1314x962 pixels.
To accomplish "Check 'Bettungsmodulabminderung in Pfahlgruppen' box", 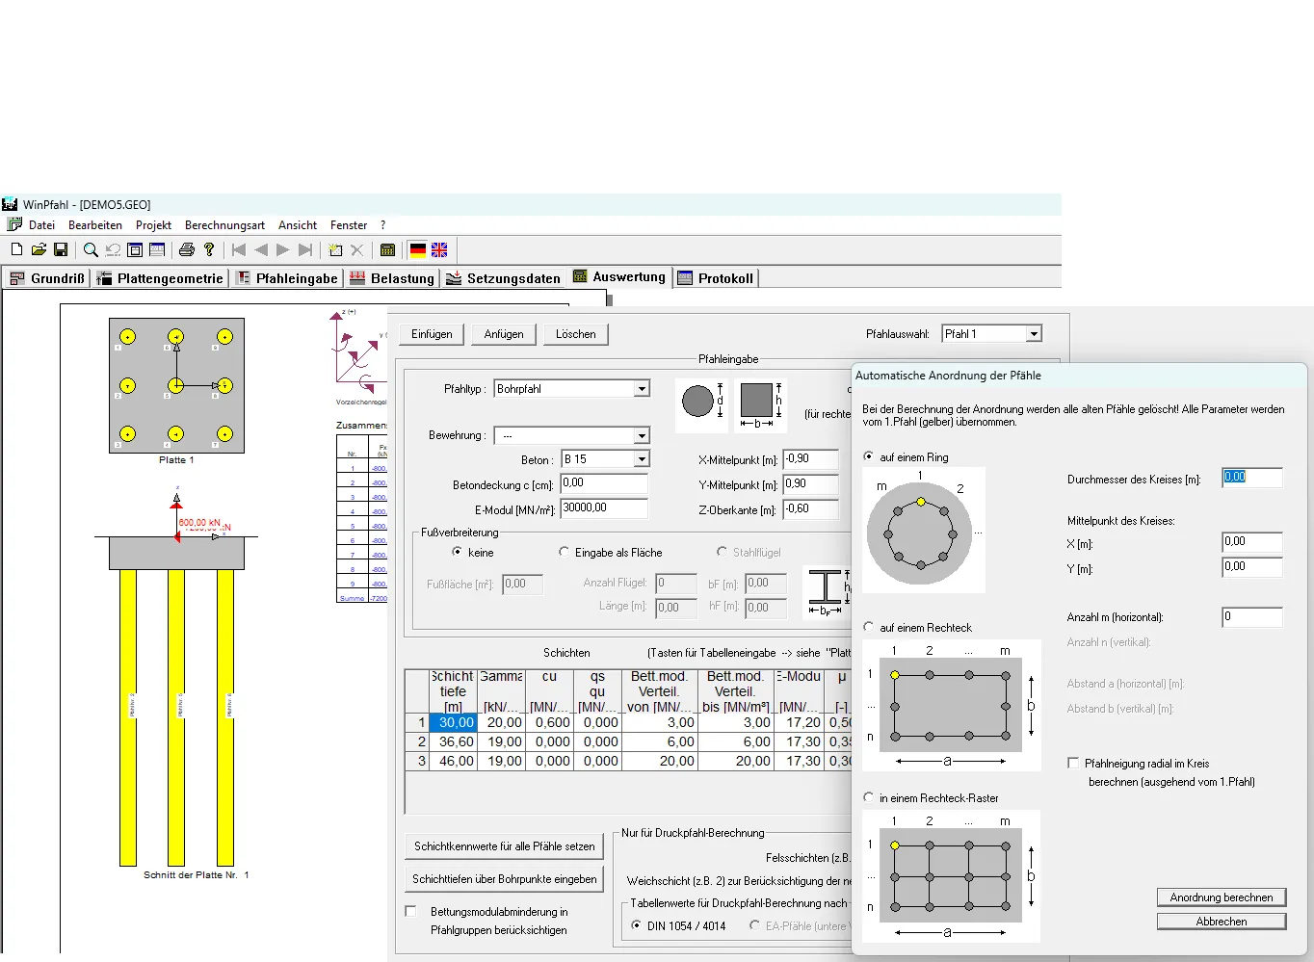I will pyautogui.click(x=411, y=911).
